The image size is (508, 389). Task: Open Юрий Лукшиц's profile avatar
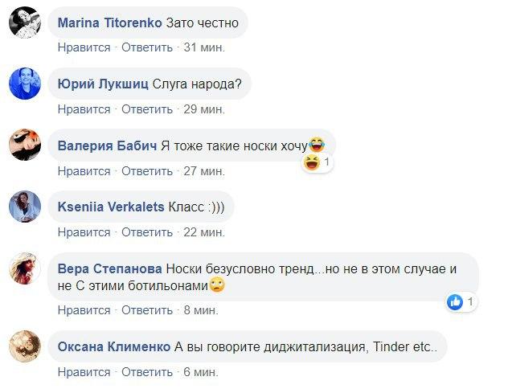(25, 84)
